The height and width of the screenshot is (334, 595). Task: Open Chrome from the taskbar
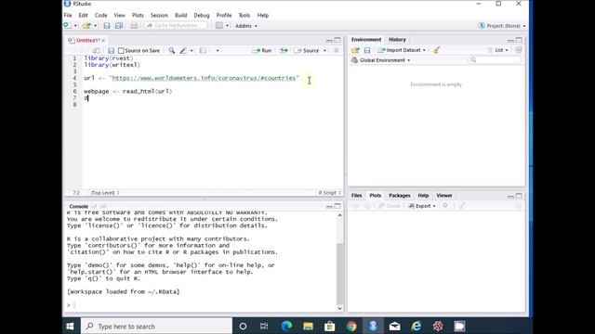(351, 326)
